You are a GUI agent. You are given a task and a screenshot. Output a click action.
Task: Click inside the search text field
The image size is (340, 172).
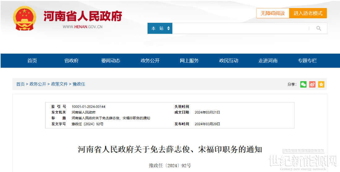point(240,29)
